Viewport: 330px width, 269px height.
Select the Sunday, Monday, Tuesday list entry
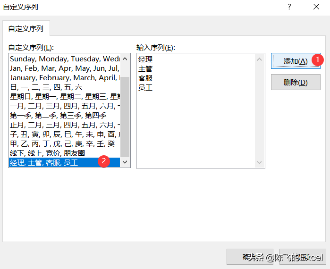click(x=64, y=59)
